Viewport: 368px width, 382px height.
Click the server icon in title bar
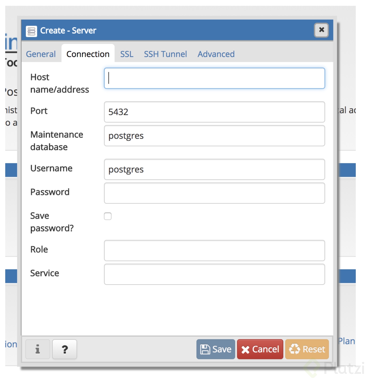point(31,31)
